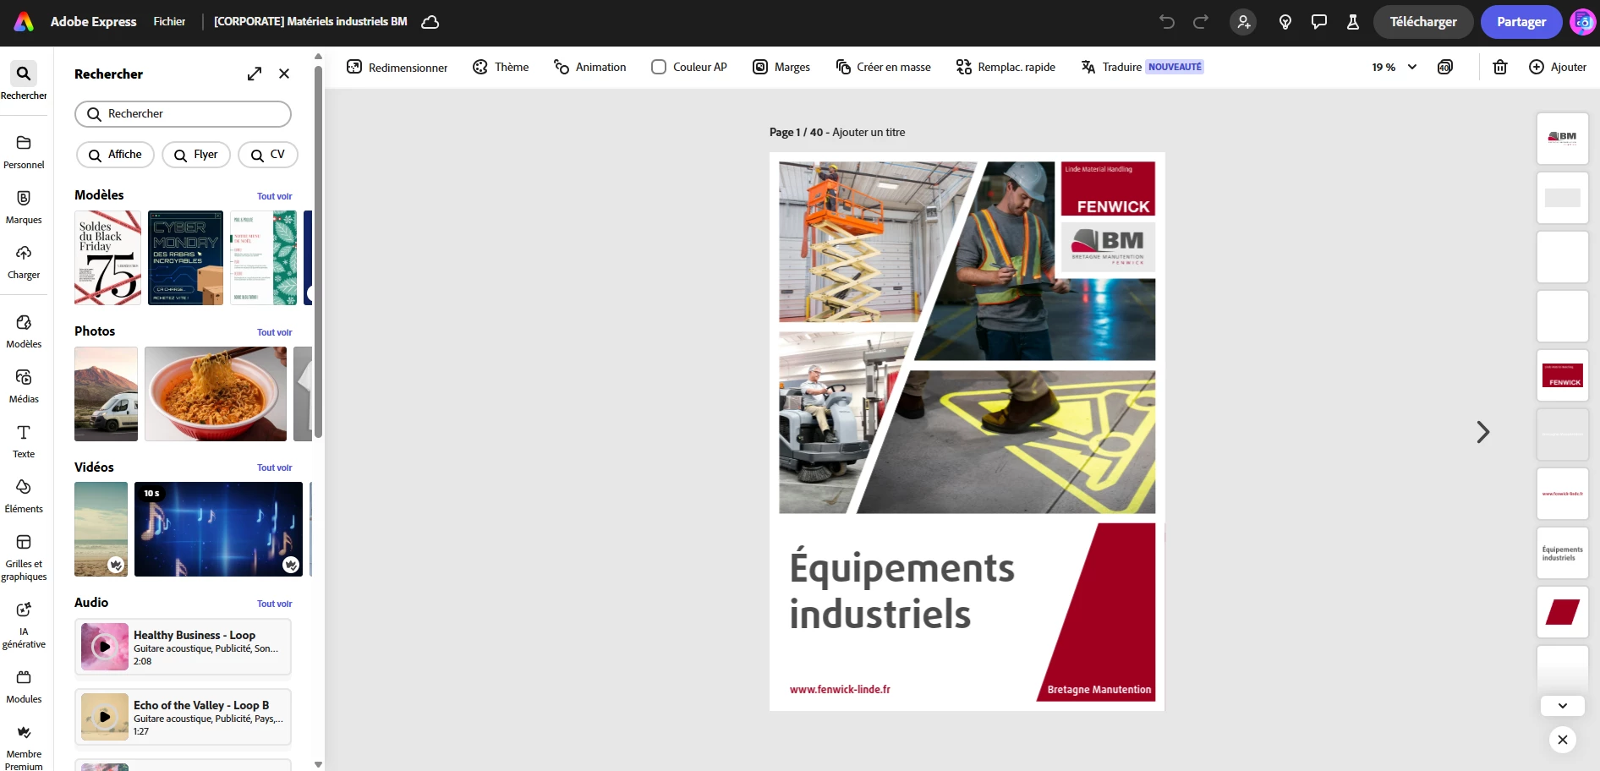Select the beach video thumbnail
Viewport: 1600px width, 771px height.
coord(101,529)
